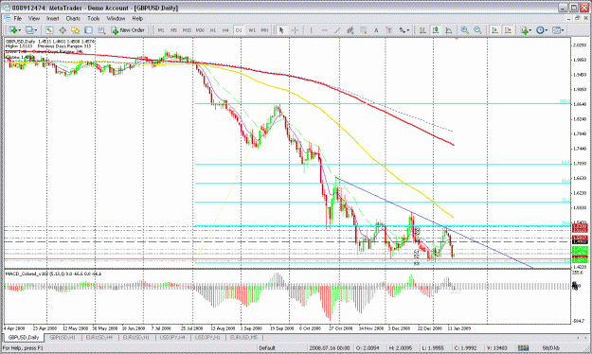This screenshot has height=354, width=592.
Task: Select the Fibonacci Retracement tool
Action: 363,30
